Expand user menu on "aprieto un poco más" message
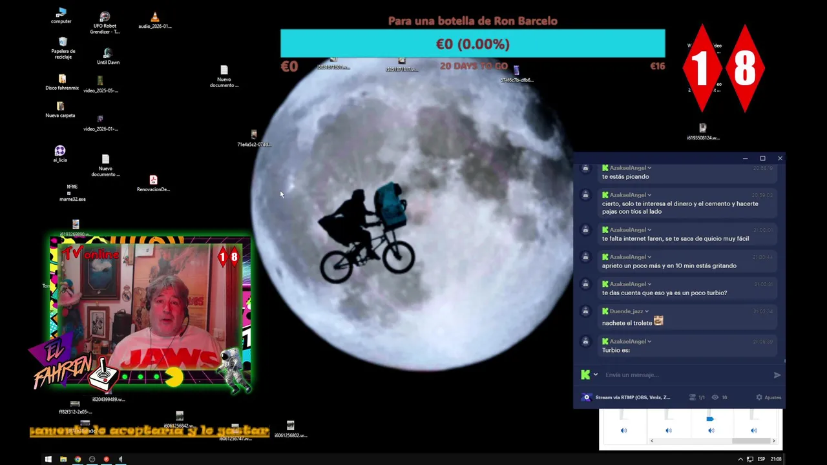 649,257
